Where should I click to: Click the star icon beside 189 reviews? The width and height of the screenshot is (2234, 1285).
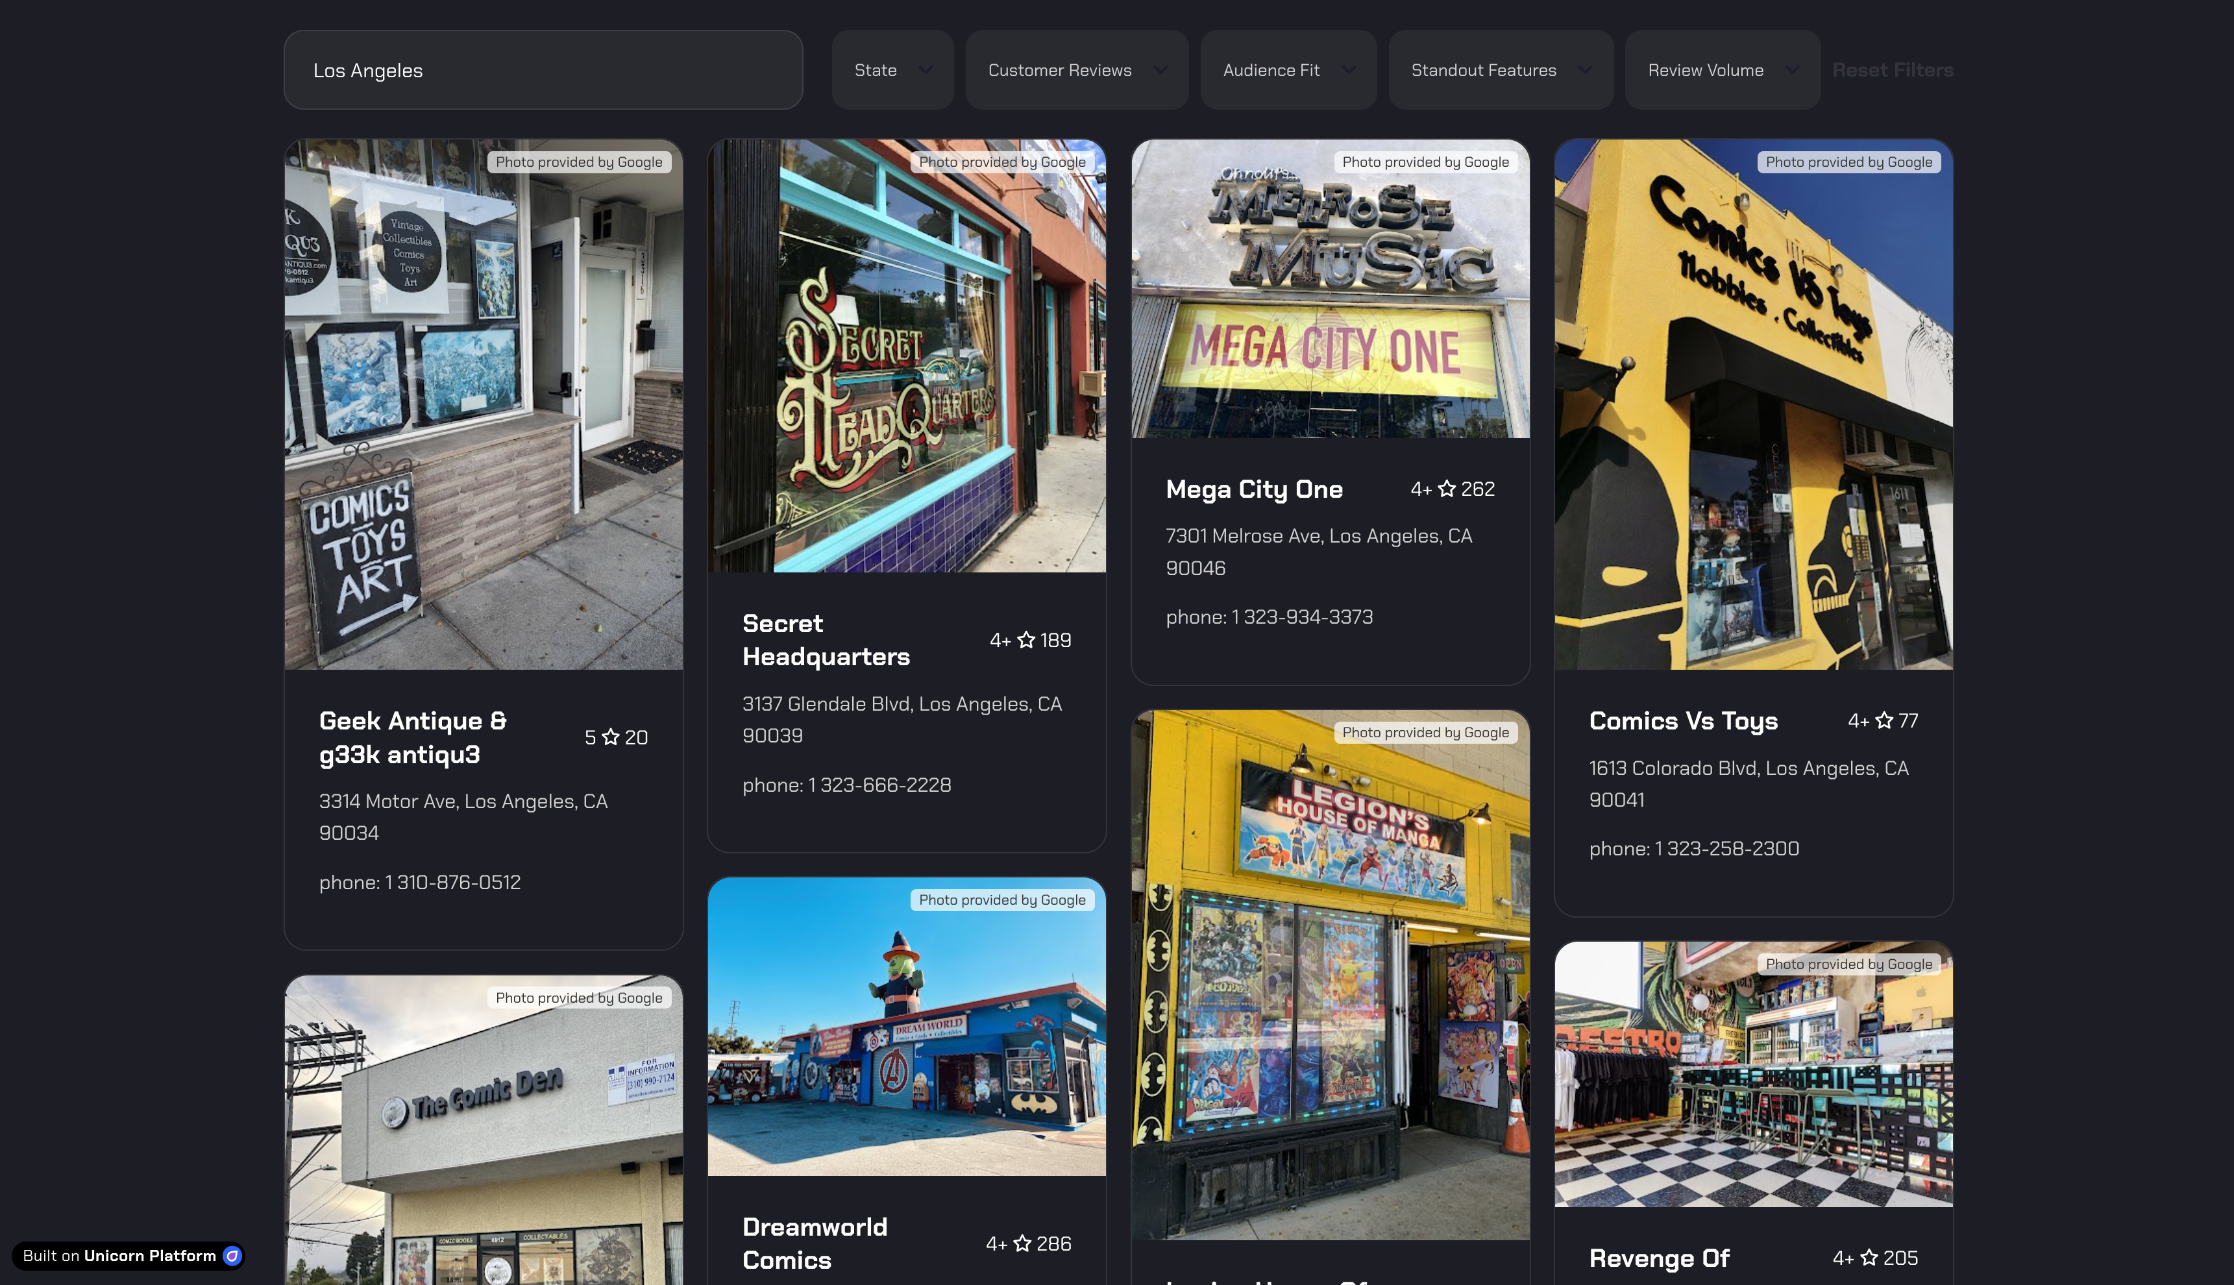pyautogui.click(x=1025, y=639)
